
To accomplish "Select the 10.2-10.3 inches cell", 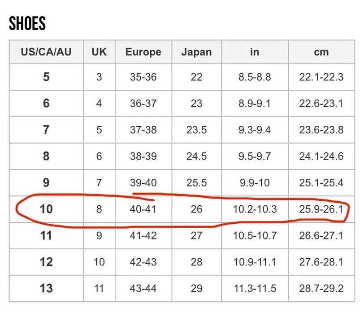I will click(255, 209).
